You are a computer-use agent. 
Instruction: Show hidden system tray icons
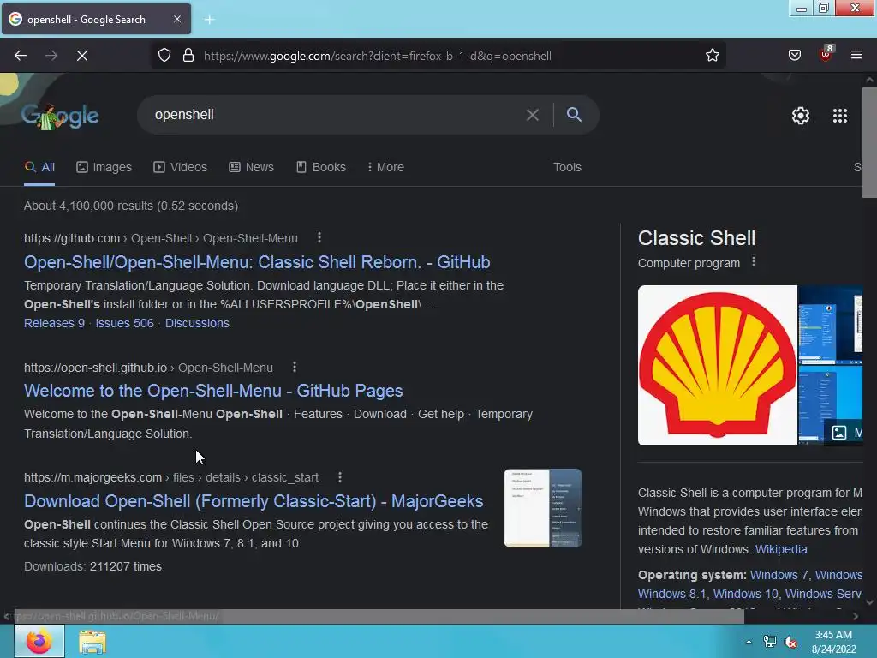(749, 642)
